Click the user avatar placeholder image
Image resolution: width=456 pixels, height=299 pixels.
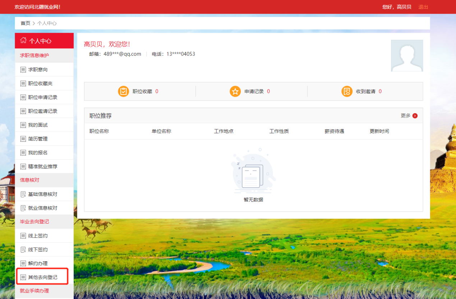pos(407,56)
